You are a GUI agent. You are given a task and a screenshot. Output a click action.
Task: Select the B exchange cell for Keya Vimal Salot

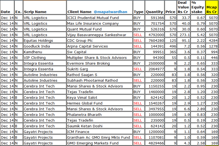tap(19, 97)
